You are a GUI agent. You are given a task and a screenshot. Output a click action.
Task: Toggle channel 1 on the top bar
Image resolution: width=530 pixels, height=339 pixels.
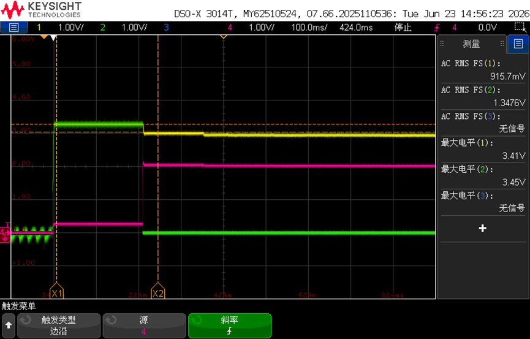(39, 28)
